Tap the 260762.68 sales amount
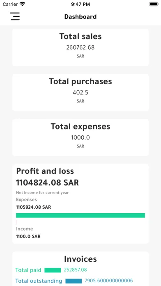This screenshot has height=286, width=161. pyautogui.click(x=80, y=47)
